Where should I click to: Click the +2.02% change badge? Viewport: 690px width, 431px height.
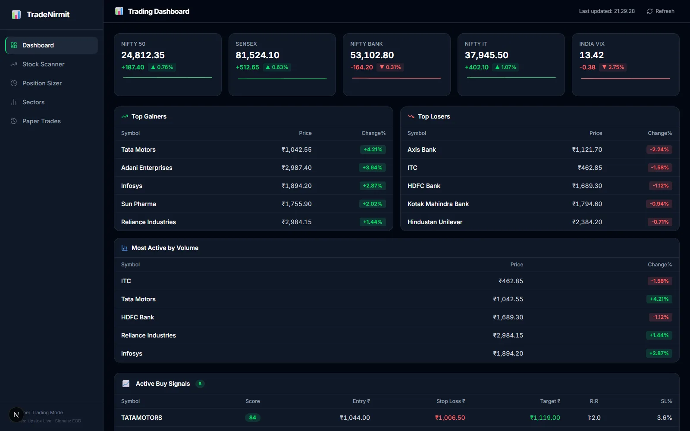coord(372,204)
